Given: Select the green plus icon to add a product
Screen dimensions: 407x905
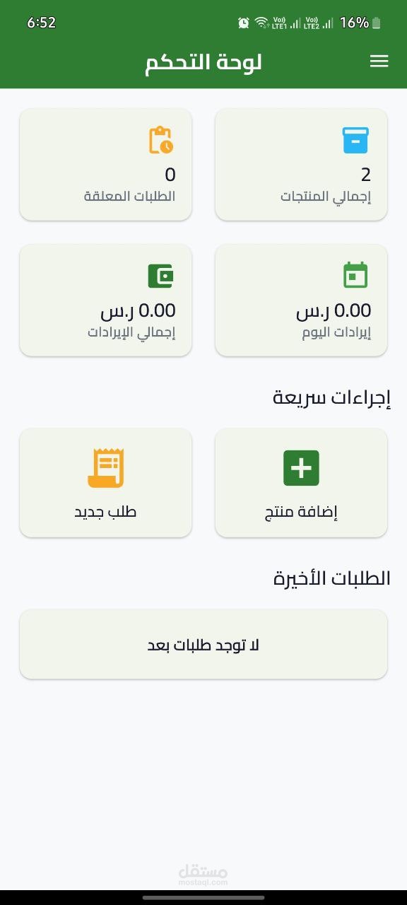Looking at the screenshot, I should click(x=301, y=467).
